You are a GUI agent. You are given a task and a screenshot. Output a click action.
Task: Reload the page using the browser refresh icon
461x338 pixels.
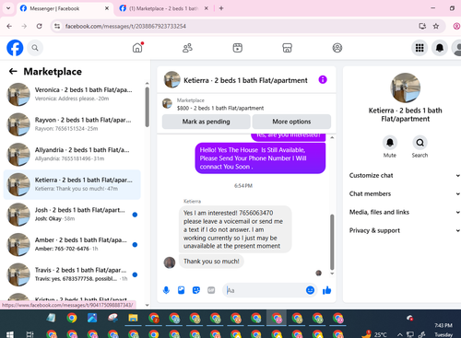(x=39, y=27)
